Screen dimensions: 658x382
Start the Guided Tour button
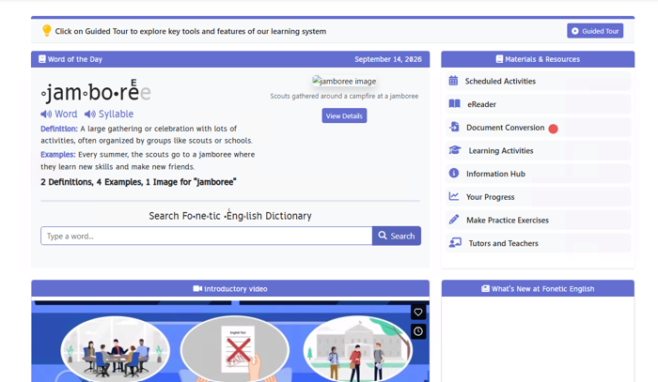pos(595,31)
